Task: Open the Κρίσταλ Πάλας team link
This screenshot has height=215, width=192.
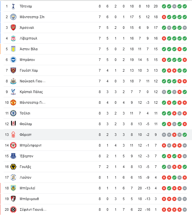Action: [31, 92]
